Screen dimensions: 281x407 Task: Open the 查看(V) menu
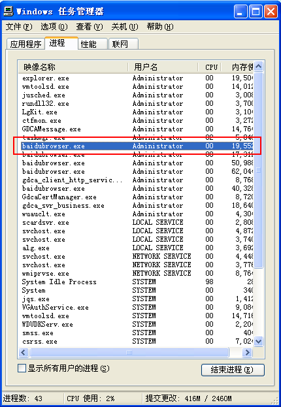[x=90, y=27]
